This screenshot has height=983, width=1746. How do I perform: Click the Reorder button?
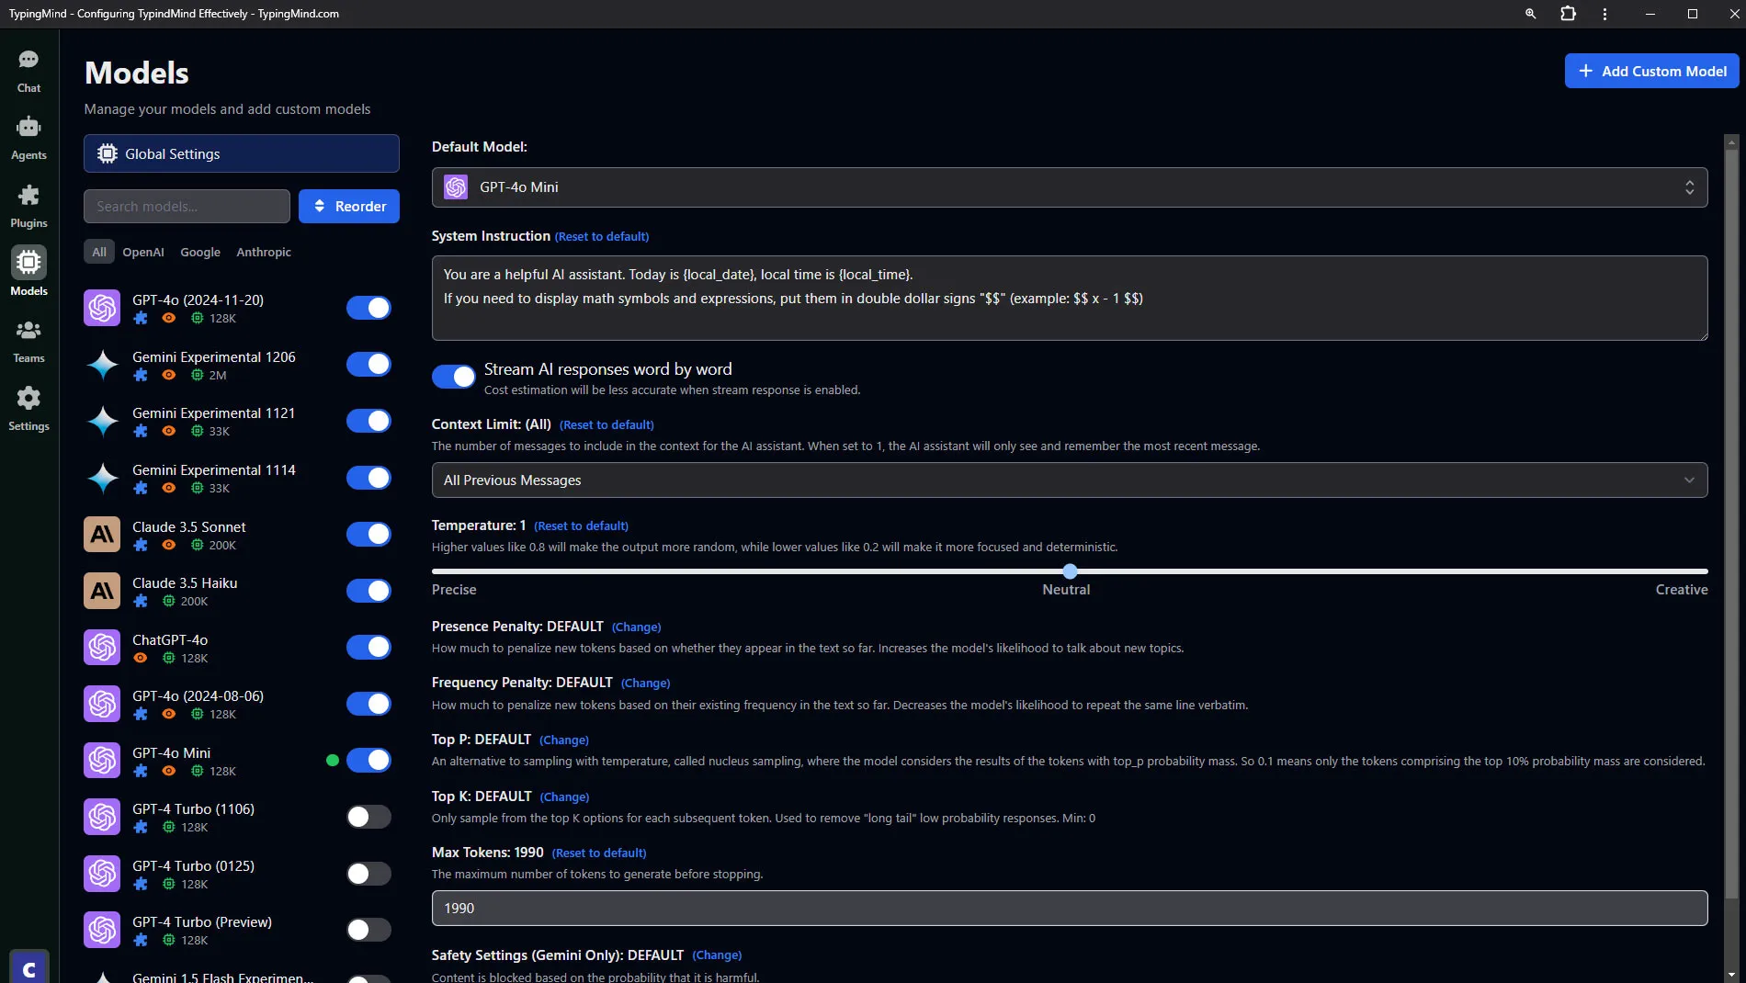(x=349, y=207)
